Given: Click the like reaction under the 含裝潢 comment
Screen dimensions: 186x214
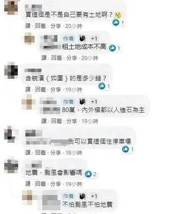Looking at the screenshot, I should (x=102, y=86).
